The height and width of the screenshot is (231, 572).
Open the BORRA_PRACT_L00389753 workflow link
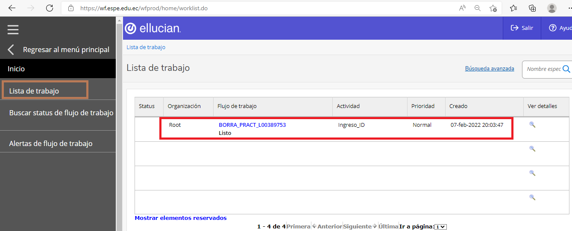pyautogui.click(x=252, y=125)
